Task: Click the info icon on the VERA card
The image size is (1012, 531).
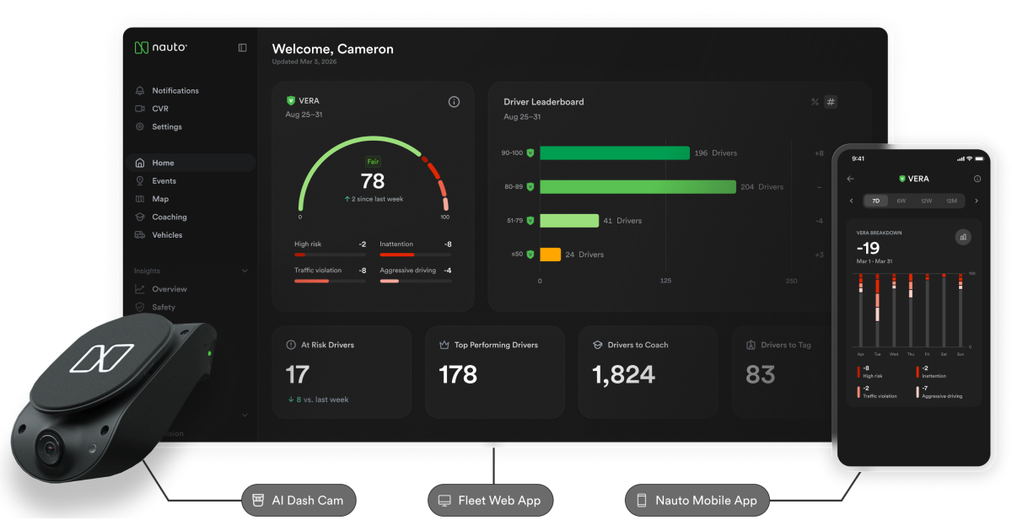Action: click(454, 102)
